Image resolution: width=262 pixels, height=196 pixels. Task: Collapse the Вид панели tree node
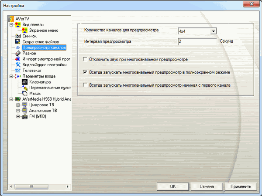pos(11,25)
